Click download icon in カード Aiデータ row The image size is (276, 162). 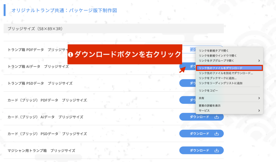pyautogui.click(x=216, y=117)
